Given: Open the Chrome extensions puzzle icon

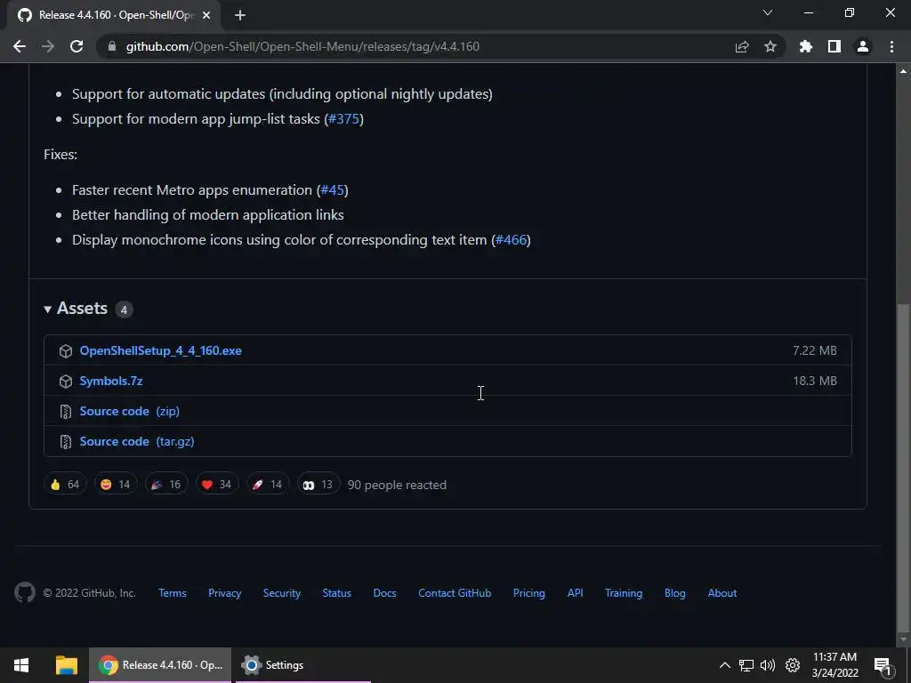Looking at the screenshot, I should pyautogui.click(x=806, y=46).
